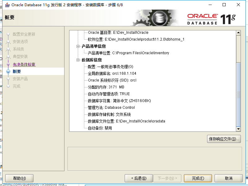
Task: Select the 自动备份: 禁用 tree entry
Action: coord(100,128)
